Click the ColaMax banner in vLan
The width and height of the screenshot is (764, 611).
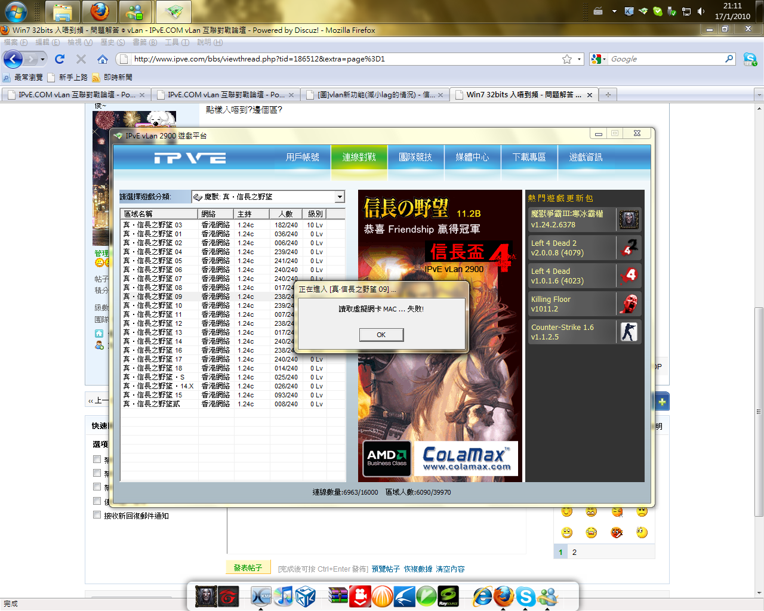coord(466,458)
